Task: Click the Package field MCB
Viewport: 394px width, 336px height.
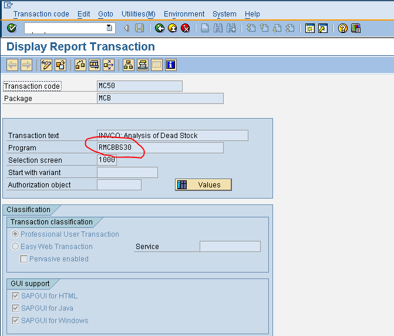Action: (160, 98)
